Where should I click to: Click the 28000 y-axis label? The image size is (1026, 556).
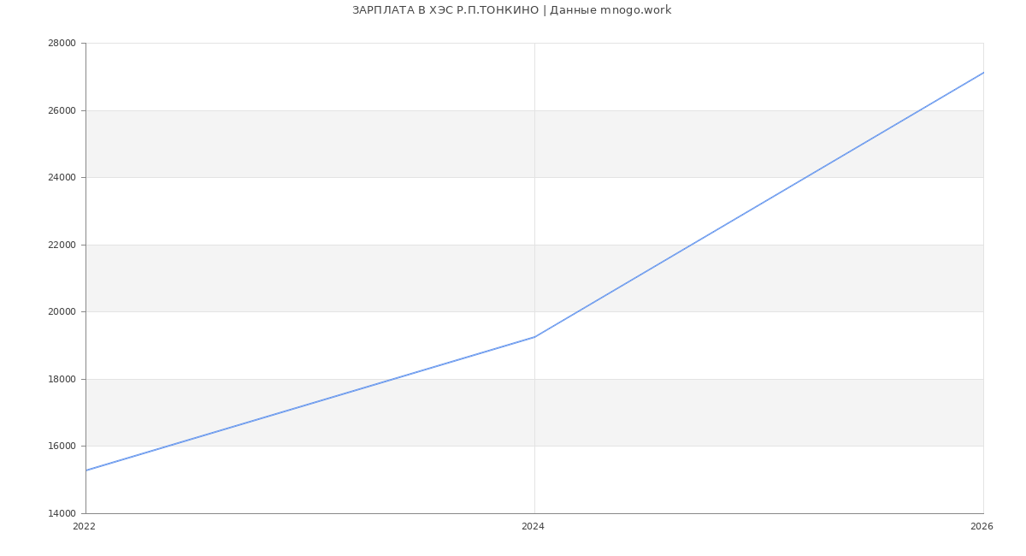[x=61, y=44]
